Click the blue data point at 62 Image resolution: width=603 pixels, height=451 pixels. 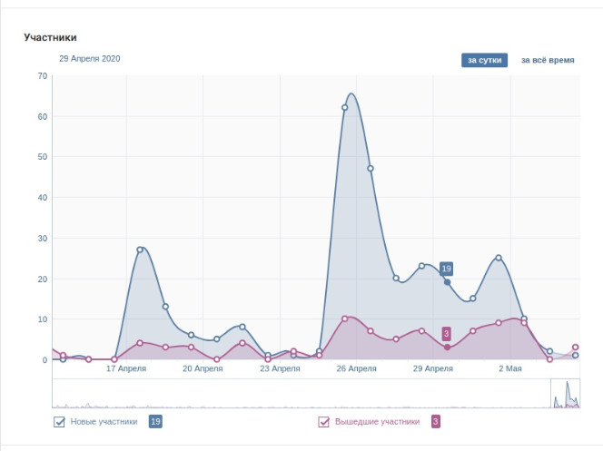pyautogui.click(x=345, y=107)
